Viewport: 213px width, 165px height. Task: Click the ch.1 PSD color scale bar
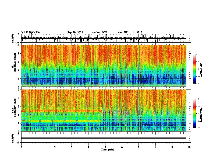click(x=194, y=69)
